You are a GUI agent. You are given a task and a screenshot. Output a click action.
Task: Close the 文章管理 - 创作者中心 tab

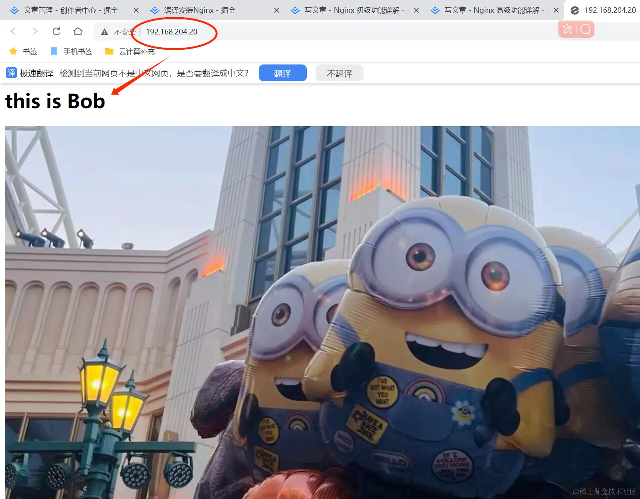tap(136, 10)
